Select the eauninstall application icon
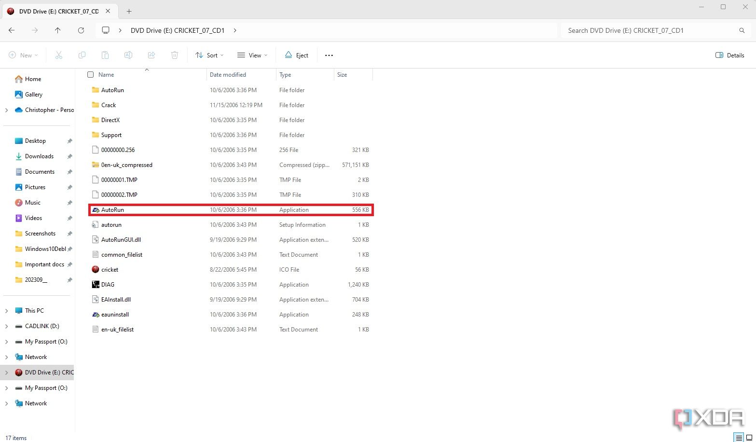The image size is (756, 442). coord(96,315)
